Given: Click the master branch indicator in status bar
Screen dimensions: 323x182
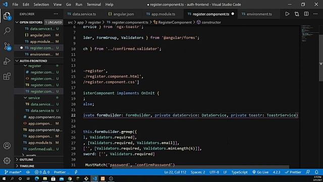Looking at the screenshot, I should coord(13,172).
